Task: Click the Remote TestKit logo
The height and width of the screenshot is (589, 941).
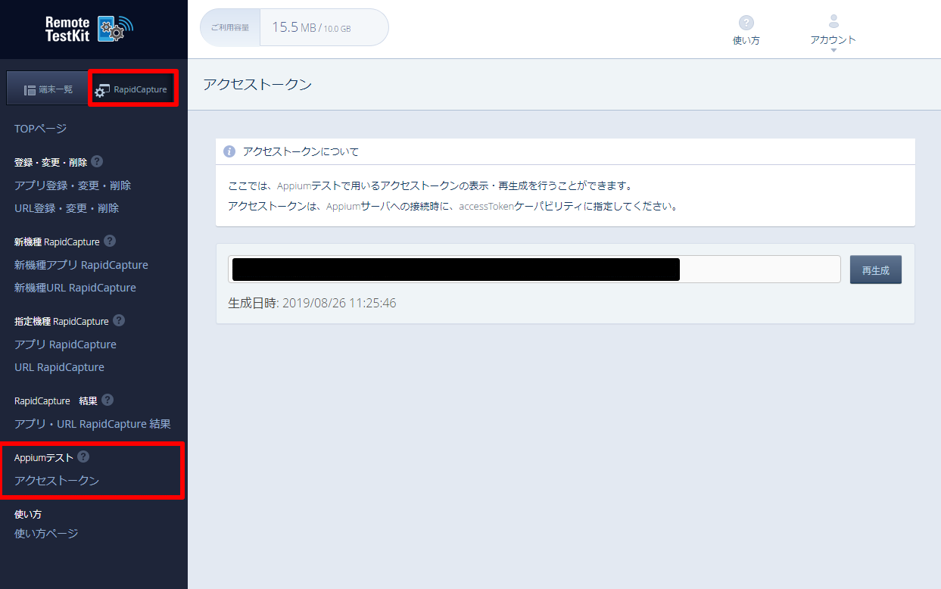Action: 89,30
